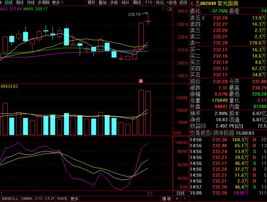Click the 委比 -37.76% value
267x202 pixels.
click(219, 11)
